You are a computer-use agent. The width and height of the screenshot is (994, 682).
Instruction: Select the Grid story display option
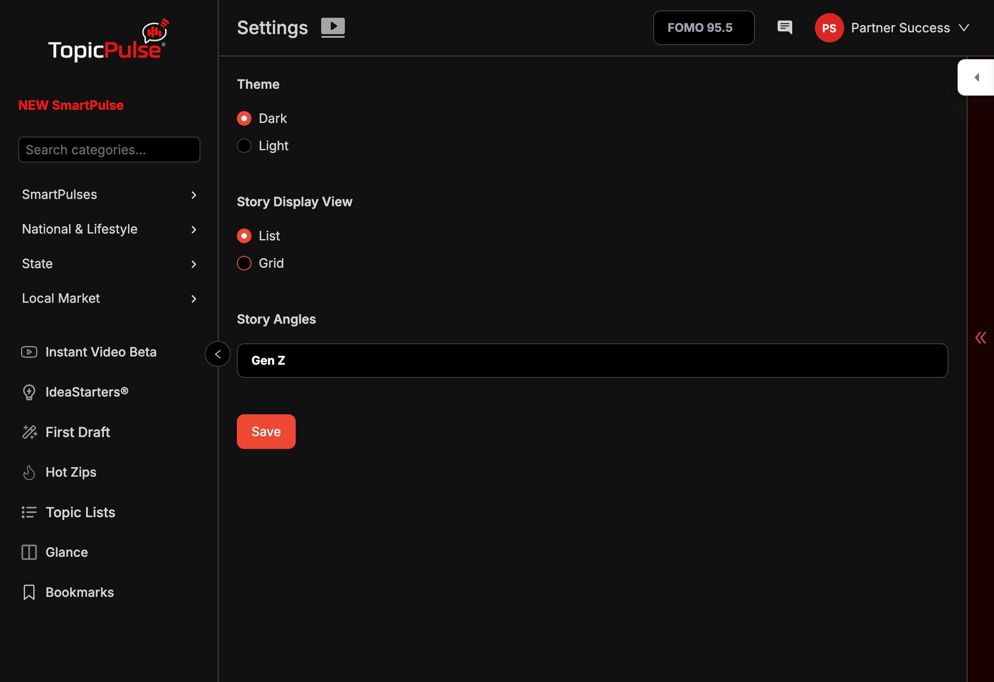244,263
